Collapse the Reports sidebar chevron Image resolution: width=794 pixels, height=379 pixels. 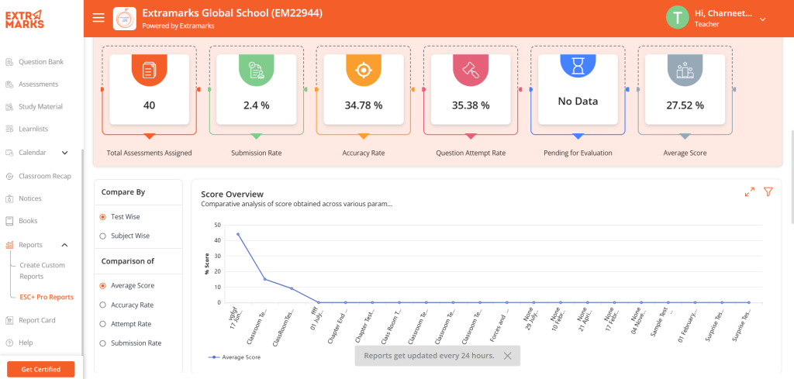click(64, 245)
